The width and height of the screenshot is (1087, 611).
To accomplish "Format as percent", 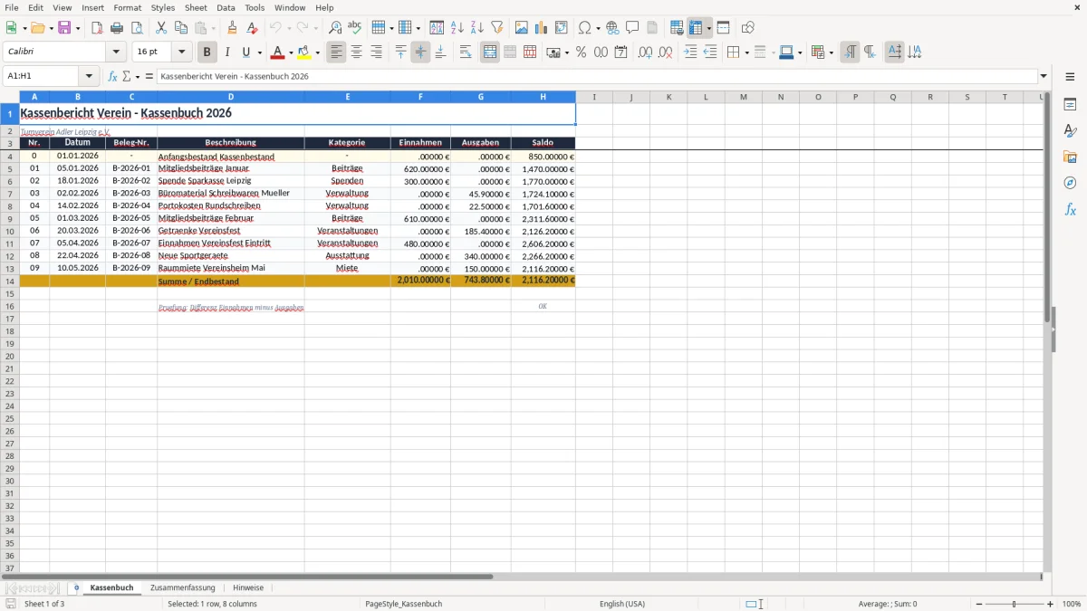I will (582, 53).
